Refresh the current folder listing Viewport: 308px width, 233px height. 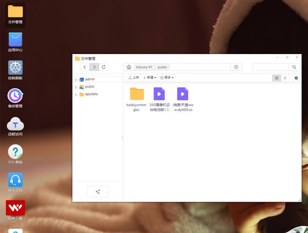pos(104,67)
